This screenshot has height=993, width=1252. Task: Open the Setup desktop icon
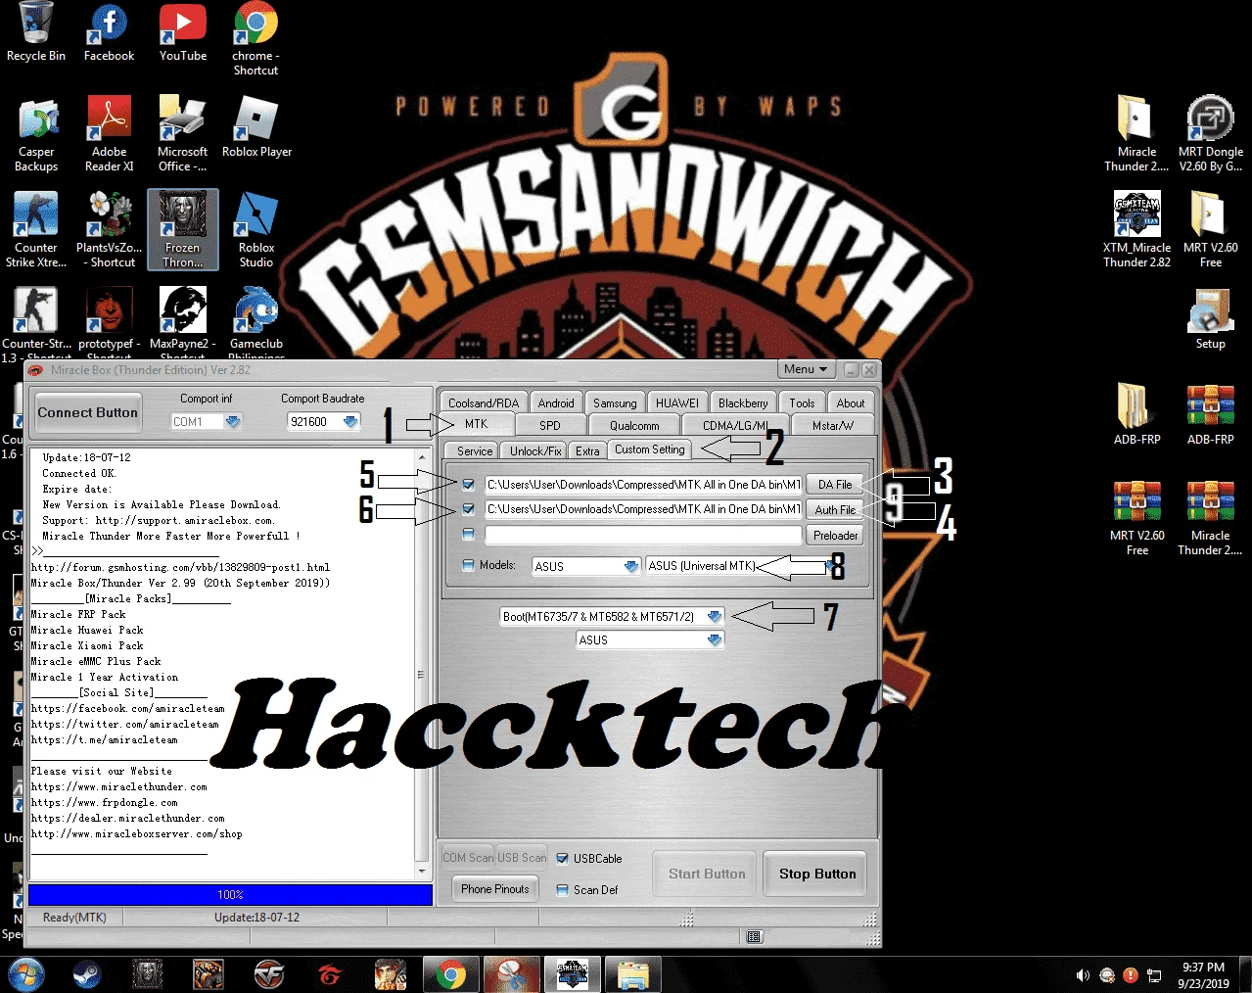(1210, 318)
